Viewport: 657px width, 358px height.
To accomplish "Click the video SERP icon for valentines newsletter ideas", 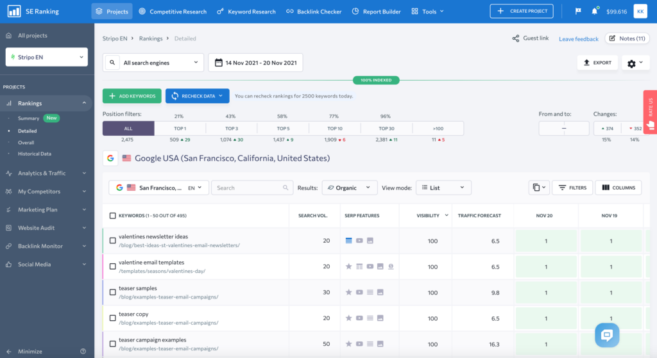I will point(359,240).
